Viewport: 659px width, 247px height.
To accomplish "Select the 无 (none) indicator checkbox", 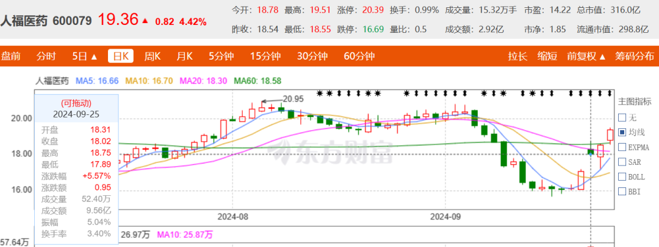I will point(622,117).
